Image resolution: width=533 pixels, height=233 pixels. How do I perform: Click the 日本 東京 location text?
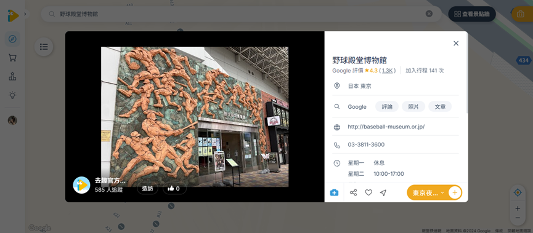pos(359,86)
